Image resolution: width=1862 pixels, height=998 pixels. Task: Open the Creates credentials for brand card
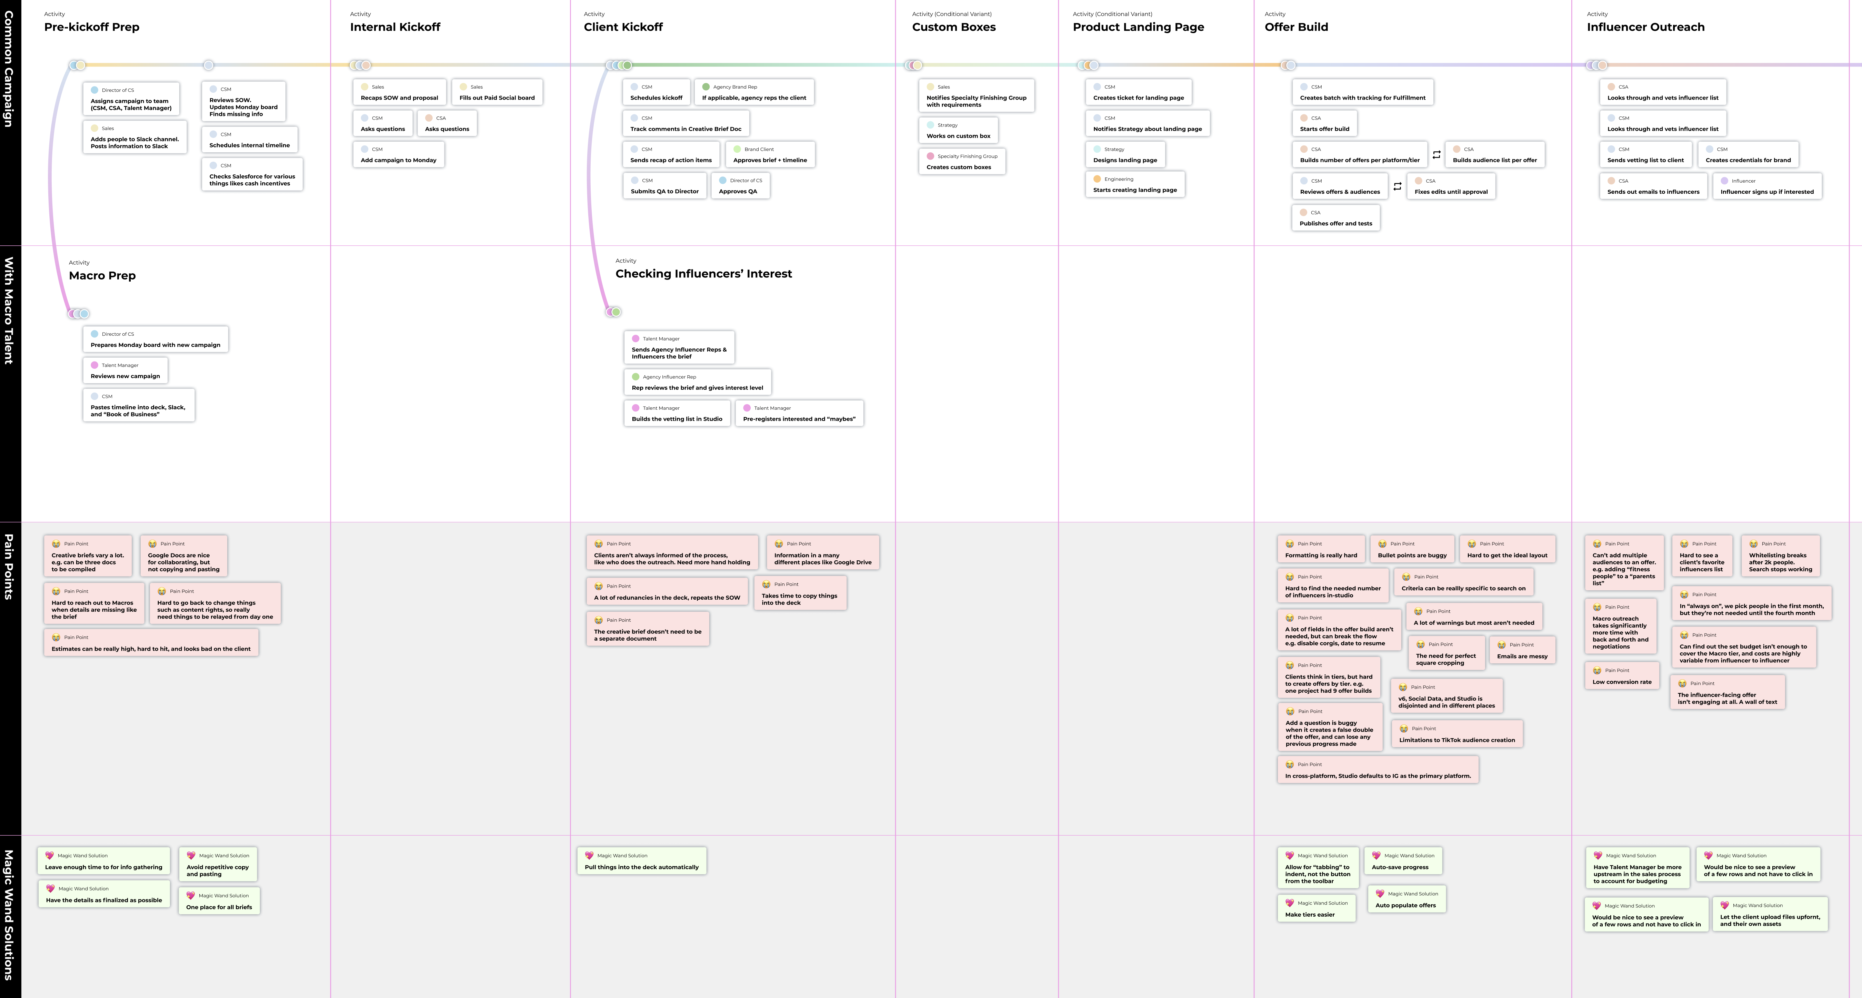click(x=1748, y=155)
